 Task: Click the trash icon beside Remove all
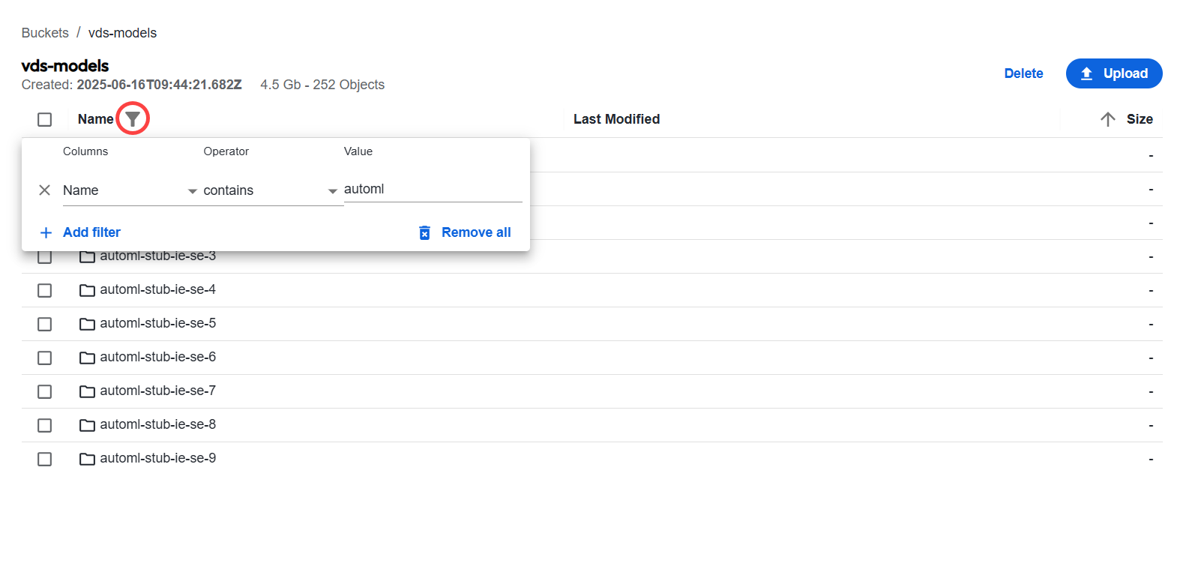[x=424, y=232]
